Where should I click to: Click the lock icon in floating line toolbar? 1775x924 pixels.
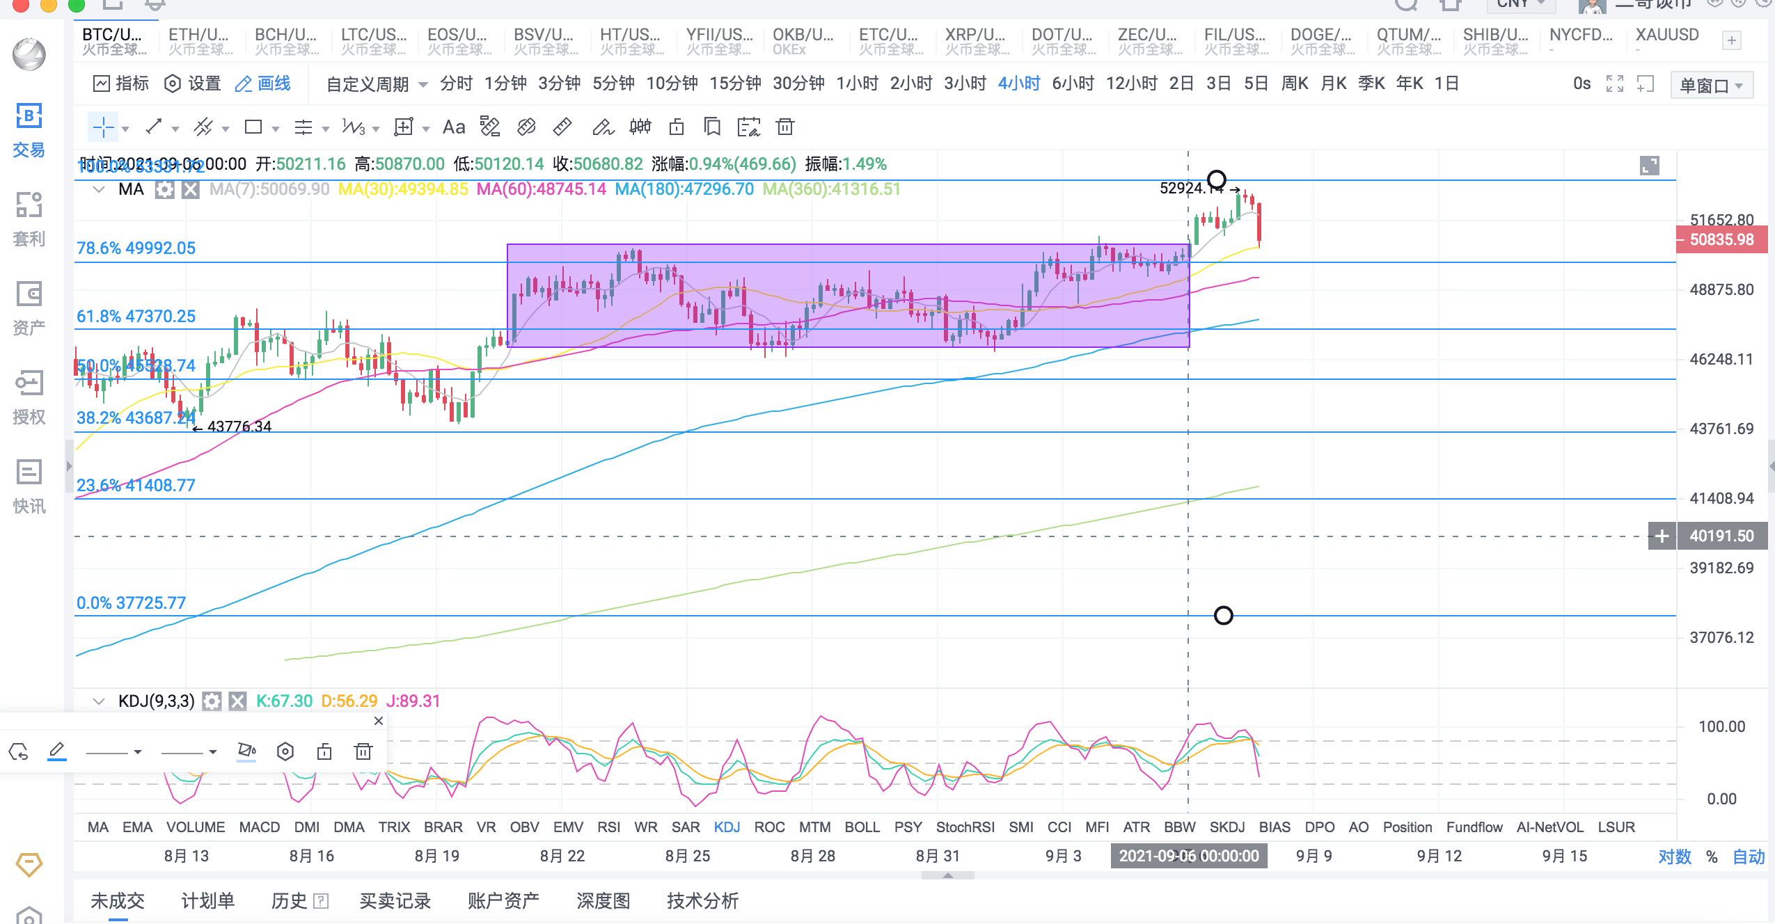click(x=324, y=751)
